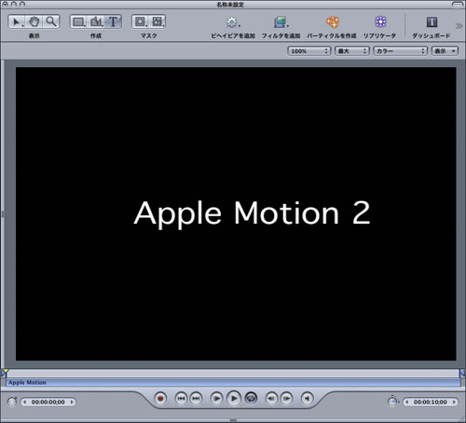Click the ダッシュボード label
This screenshot has width=466, height=423.
432,35
